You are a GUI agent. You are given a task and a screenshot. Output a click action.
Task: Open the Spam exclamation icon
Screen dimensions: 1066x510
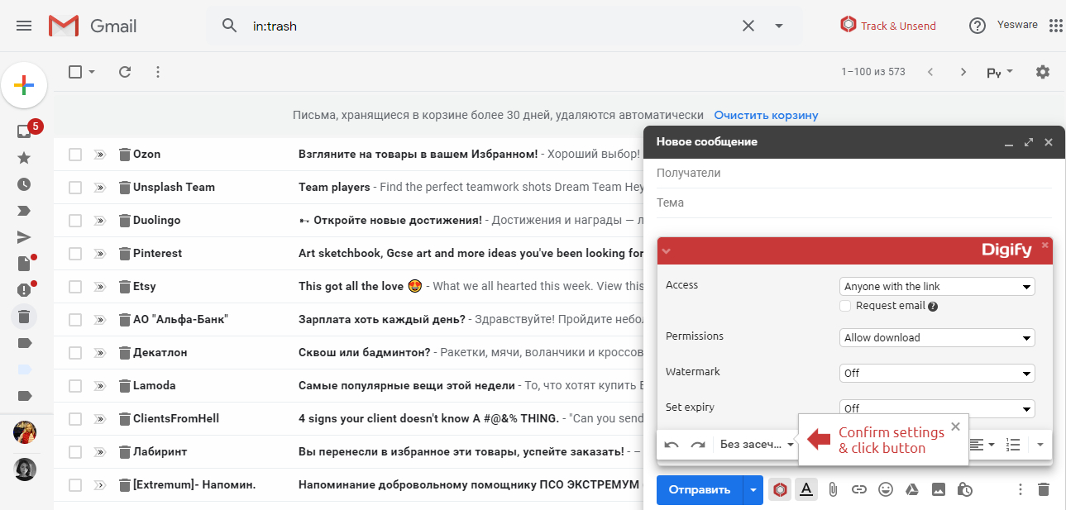[x=24, y=290]
